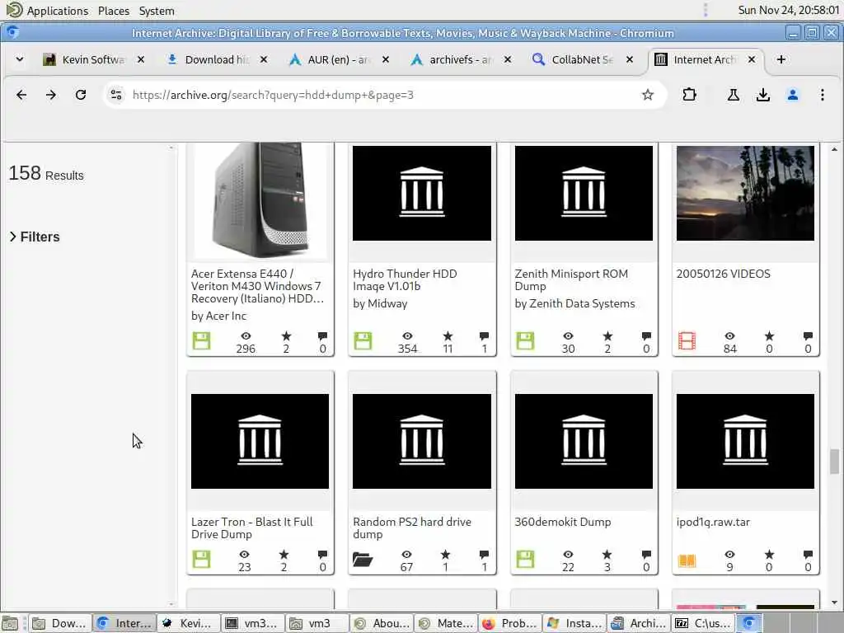The width and height of the screenshot is (844, 633).
Task: Open Random PS2 hard drive dump title
Action: pyautogui.click(x=412, y=528)
